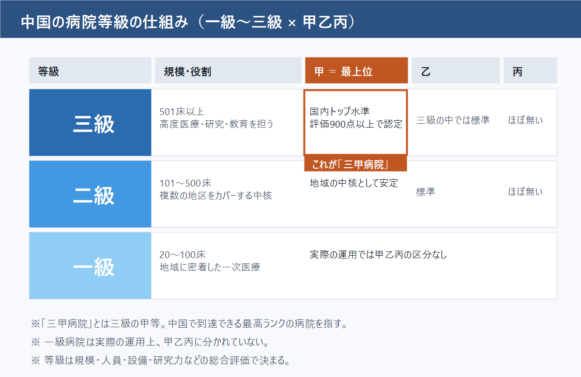The width and height of the screenshot is (581, 377).
Task: Click the 20〜100床 text
Action: pos(183,255)
